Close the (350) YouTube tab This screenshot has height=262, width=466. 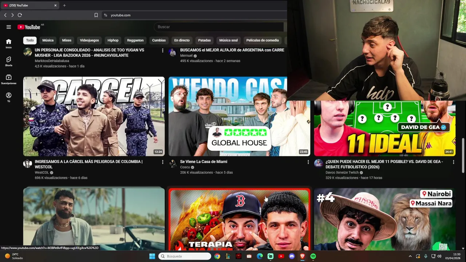tap(55, 5)
